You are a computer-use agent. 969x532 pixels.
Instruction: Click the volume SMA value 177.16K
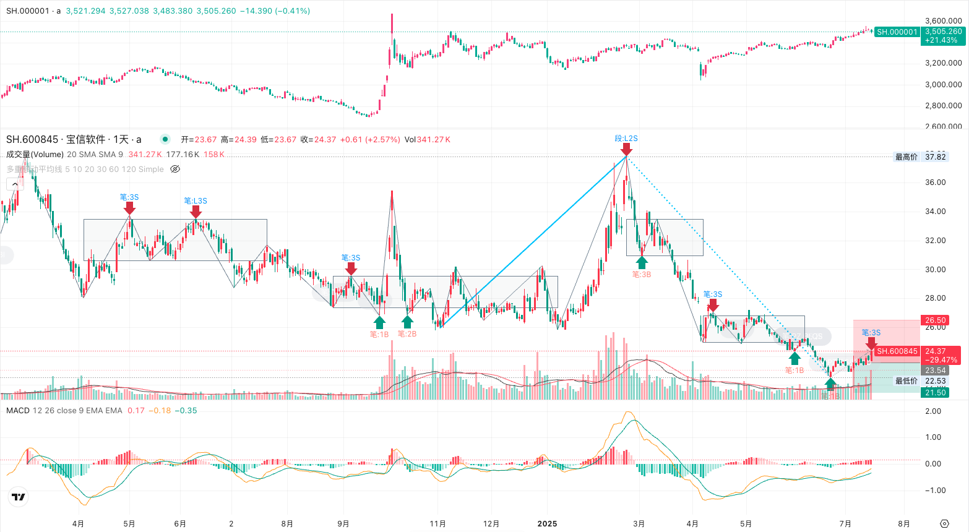click(181, 154)
